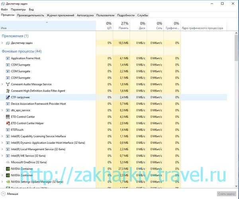
Task: Switch to the Журнал приложений tab
Action: pos(61,15)
